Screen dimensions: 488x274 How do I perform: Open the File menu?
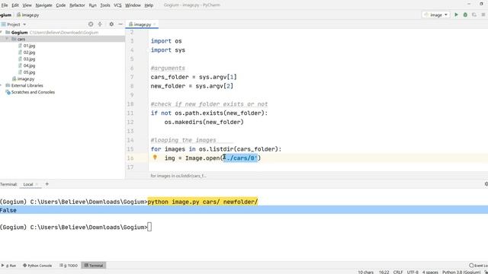coord(5,5)
